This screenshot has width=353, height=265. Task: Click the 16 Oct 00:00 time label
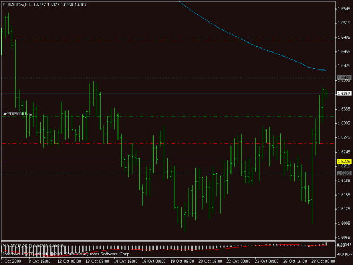[154, 261]
